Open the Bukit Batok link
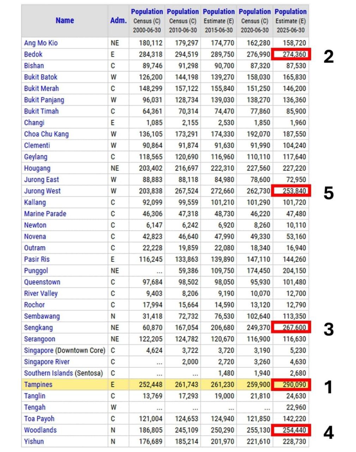The height and width of the screenshot is (452, 356). click(41, 77)
